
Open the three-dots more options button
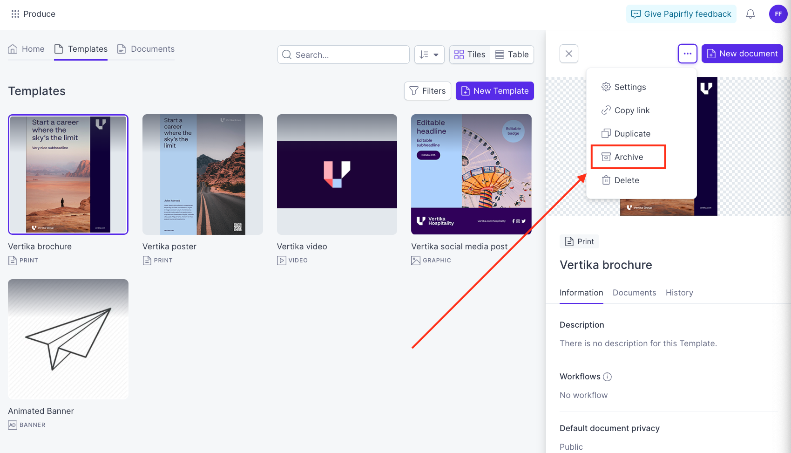688,54
